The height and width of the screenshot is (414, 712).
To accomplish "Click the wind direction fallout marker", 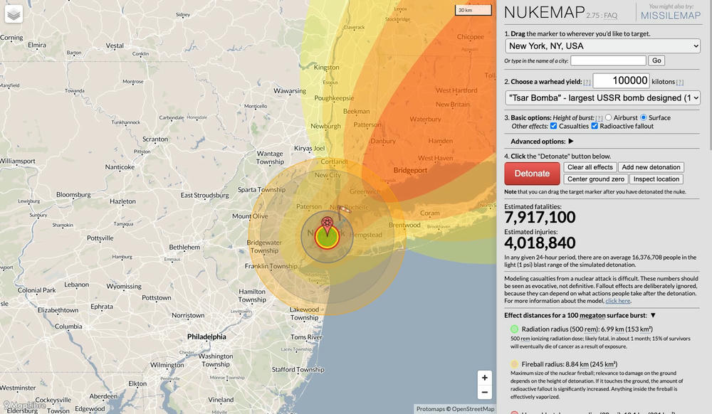I will (345, 209).
